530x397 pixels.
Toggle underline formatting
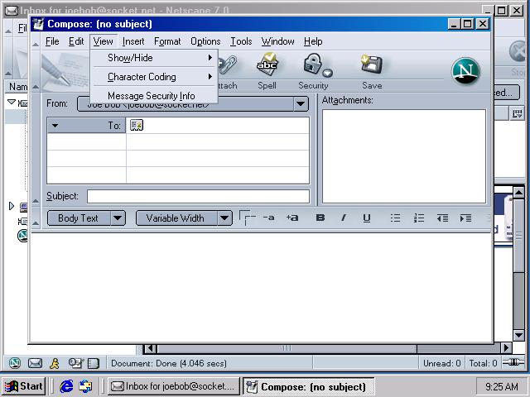pos(367,218)
